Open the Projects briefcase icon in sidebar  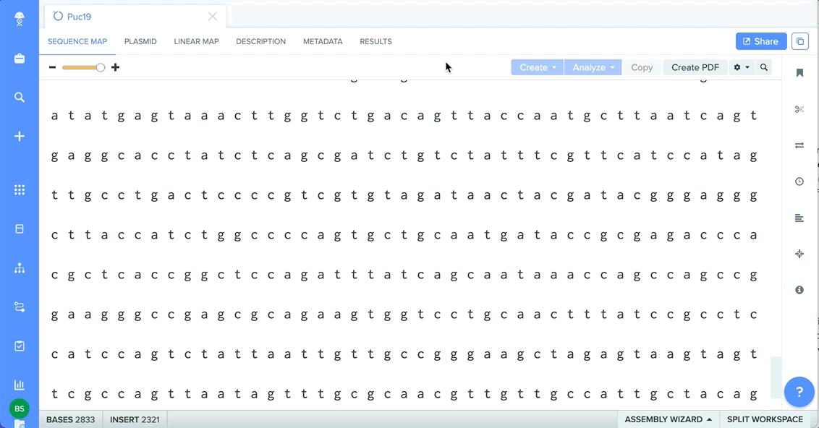click(20, 59)
